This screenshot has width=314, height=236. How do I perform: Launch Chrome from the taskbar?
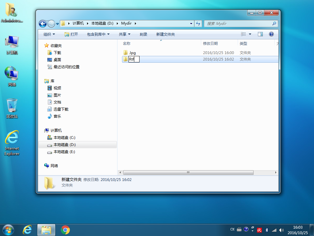click(65, 230)
